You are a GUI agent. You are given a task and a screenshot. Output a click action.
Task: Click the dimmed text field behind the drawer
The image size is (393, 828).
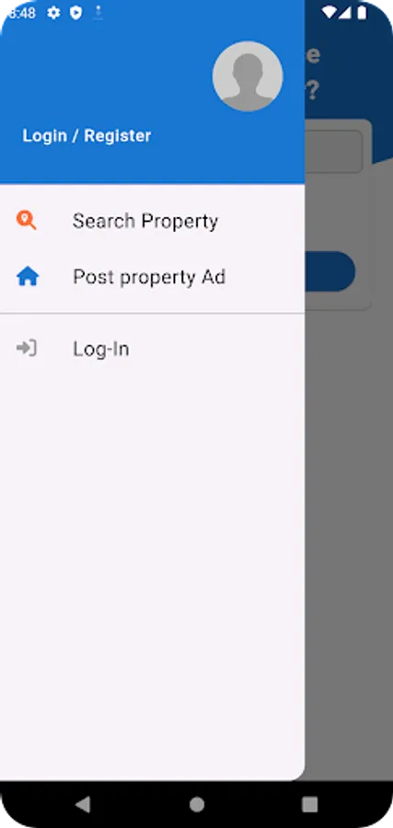coord(334,152)
